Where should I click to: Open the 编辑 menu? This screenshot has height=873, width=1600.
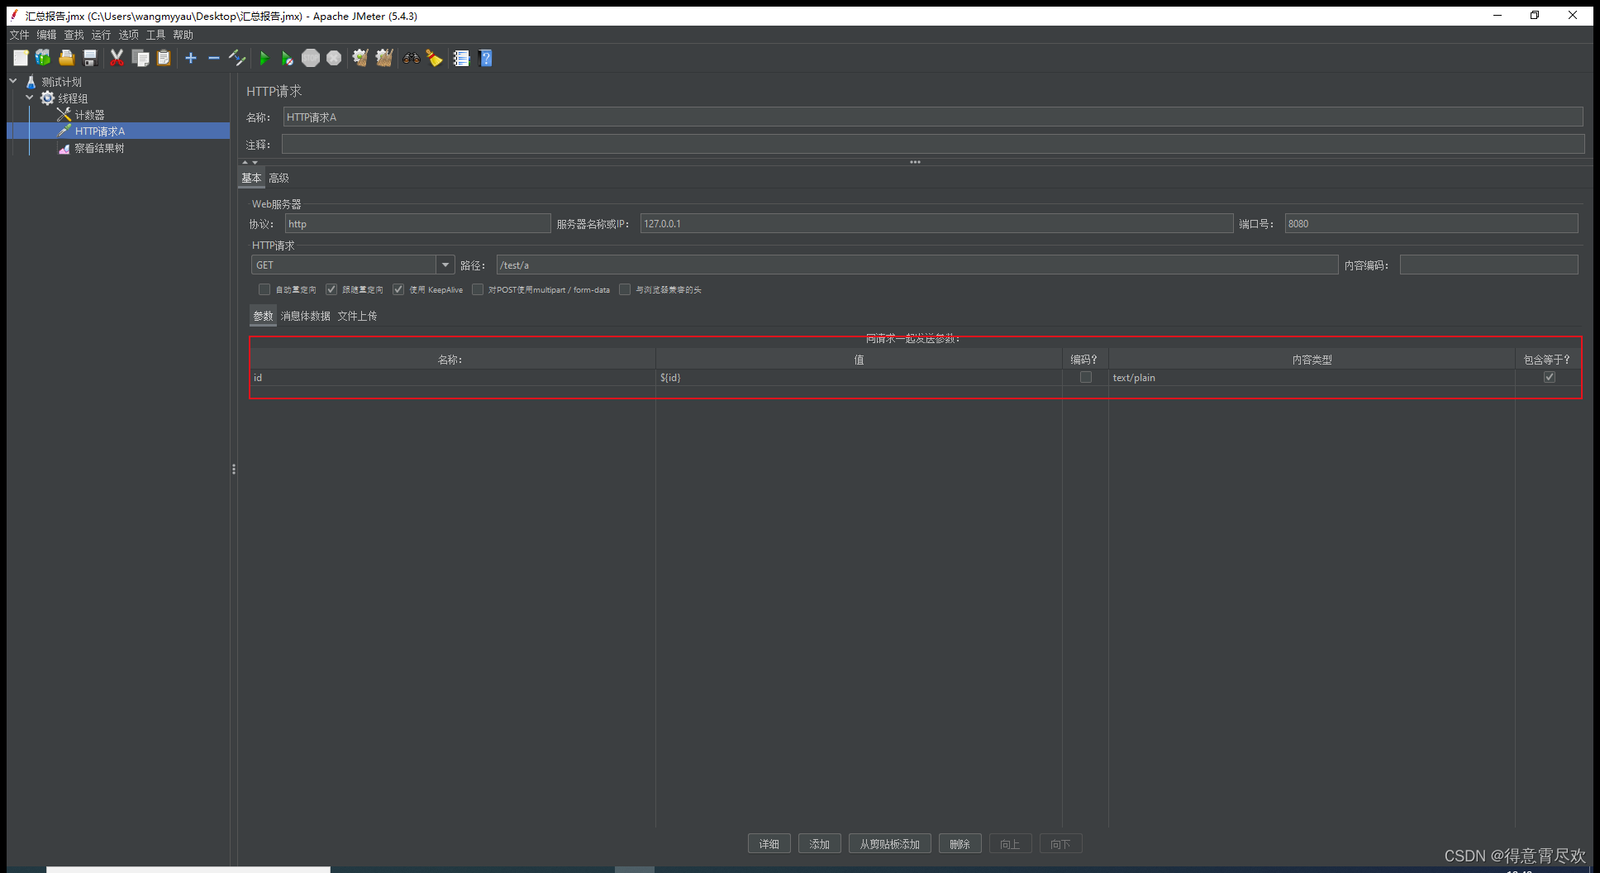[46, 35]
